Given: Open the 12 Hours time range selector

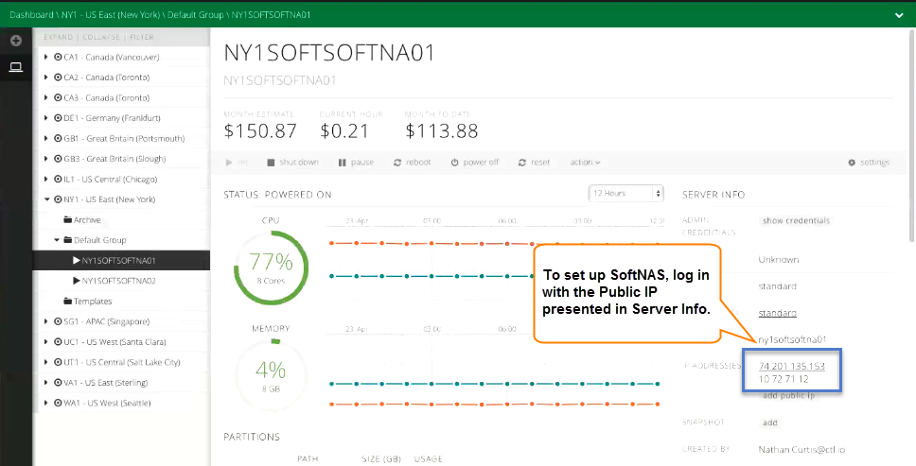Looking at the screenshot, I should (x=626, y=193).
